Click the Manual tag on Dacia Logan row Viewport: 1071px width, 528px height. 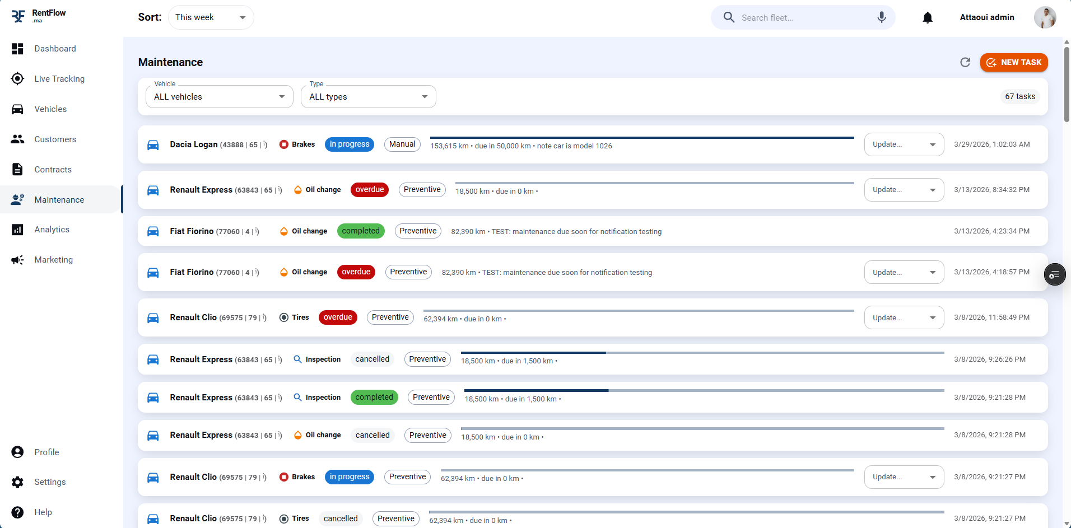[x=402, y=144]
